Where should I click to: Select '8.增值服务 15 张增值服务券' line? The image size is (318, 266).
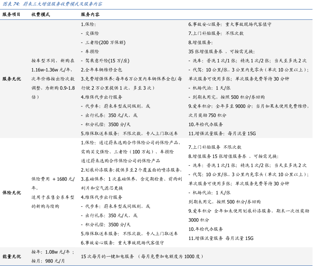233,156
